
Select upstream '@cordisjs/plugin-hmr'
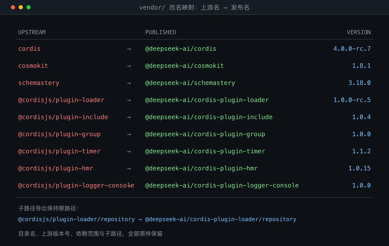(x=55, y=168)
